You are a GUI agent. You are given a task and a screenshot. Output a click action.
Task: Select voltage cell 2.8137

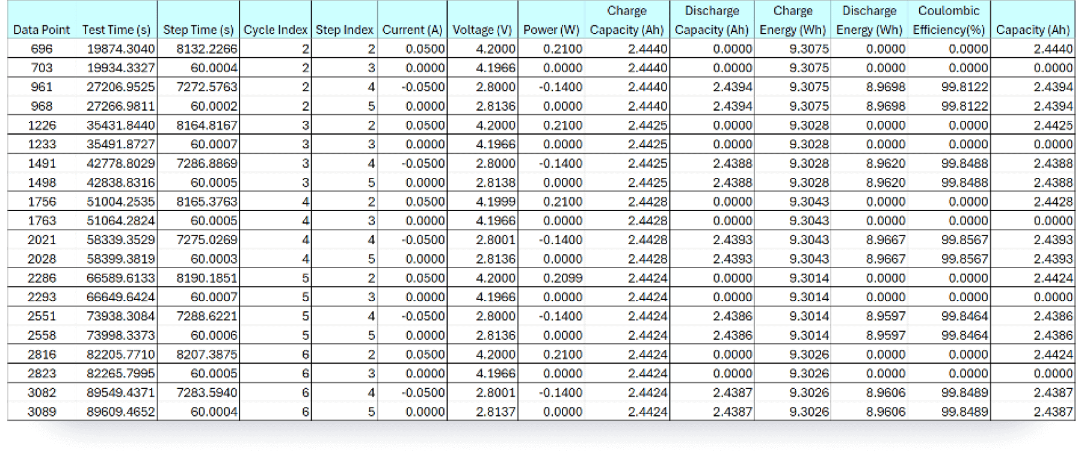[482, 412]
